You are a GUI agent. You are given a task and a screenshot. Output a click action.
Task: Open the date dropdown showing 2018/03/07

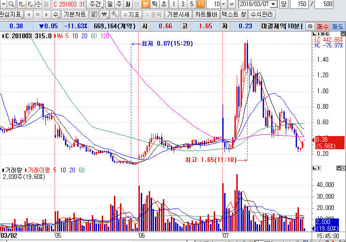tap(274, 4)
